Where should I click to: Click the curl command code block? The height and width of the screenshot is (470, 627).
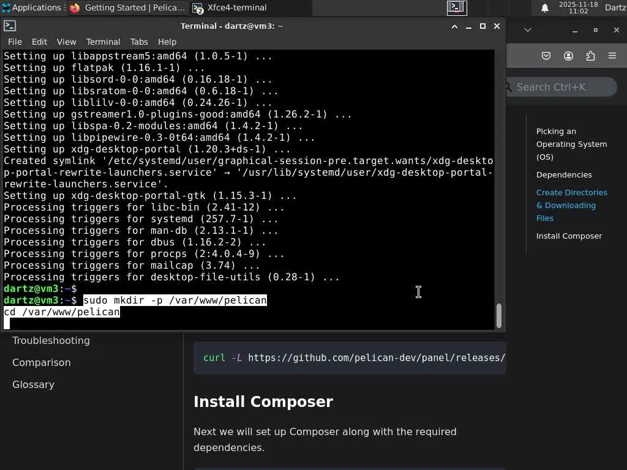click(x=350, y=357)
